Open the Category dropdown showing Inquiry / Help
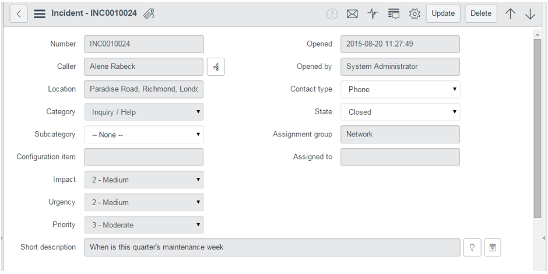 pos(144,112)
